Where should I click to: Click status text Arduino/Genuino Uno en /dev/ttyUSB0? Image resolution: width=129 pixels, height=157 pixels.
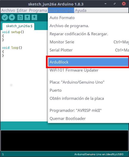click(x=99, y=154)
